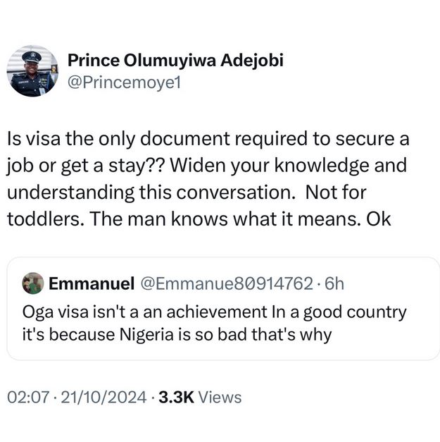Click Prince Olumuyiwa Adejobi's profile avatar
Viewport: 440px width, 442px height.
[x=32, y=72]
